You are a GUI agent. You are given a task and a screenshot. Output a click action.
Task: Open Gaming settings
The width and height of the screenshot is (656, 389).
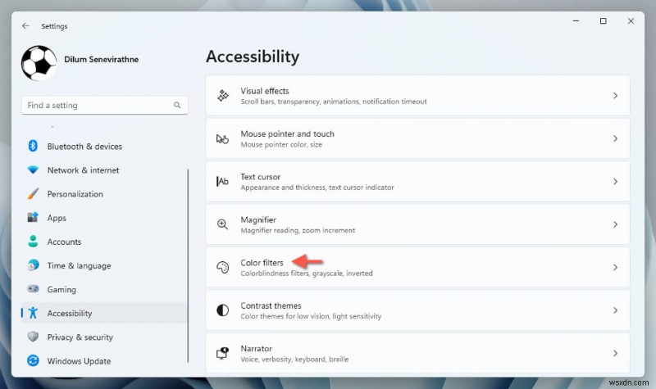pos(61,289)
